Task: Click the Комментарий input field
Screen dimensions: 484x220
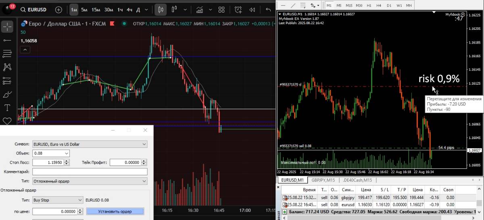Action: [90, 172]
